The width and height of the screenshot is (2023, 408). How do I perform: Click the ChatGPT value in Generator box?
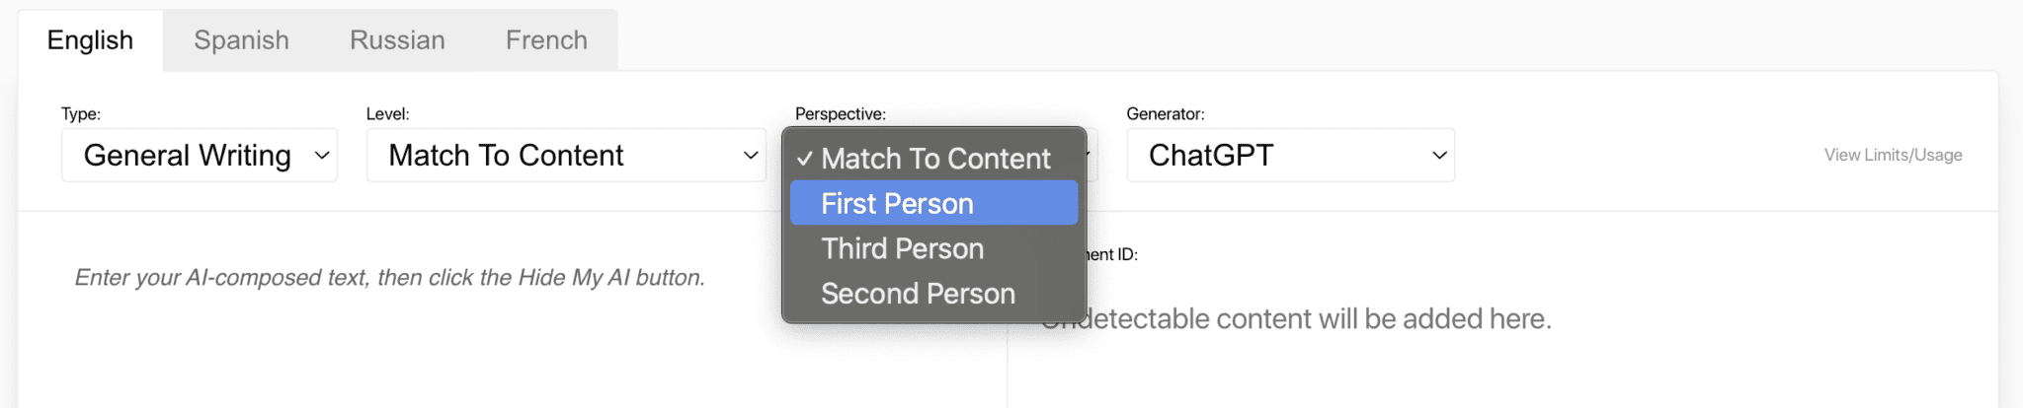point(1211,156)
